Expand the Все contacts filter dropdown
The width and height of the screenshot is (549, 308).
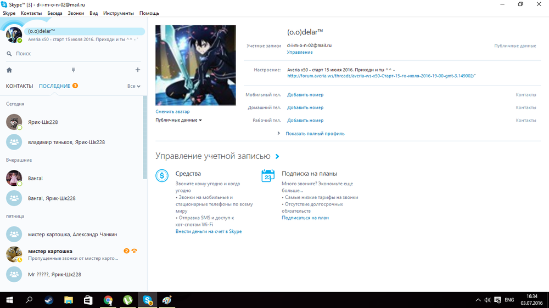point(134,86)
